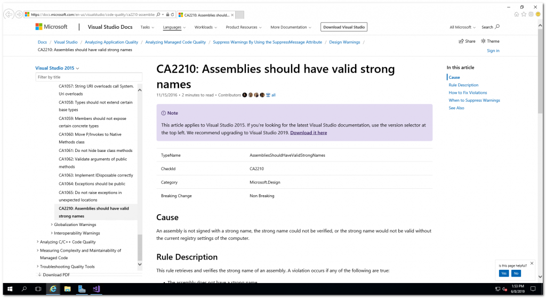
Task: Click the address bar refresh icon
Action: tap(172, 14)
